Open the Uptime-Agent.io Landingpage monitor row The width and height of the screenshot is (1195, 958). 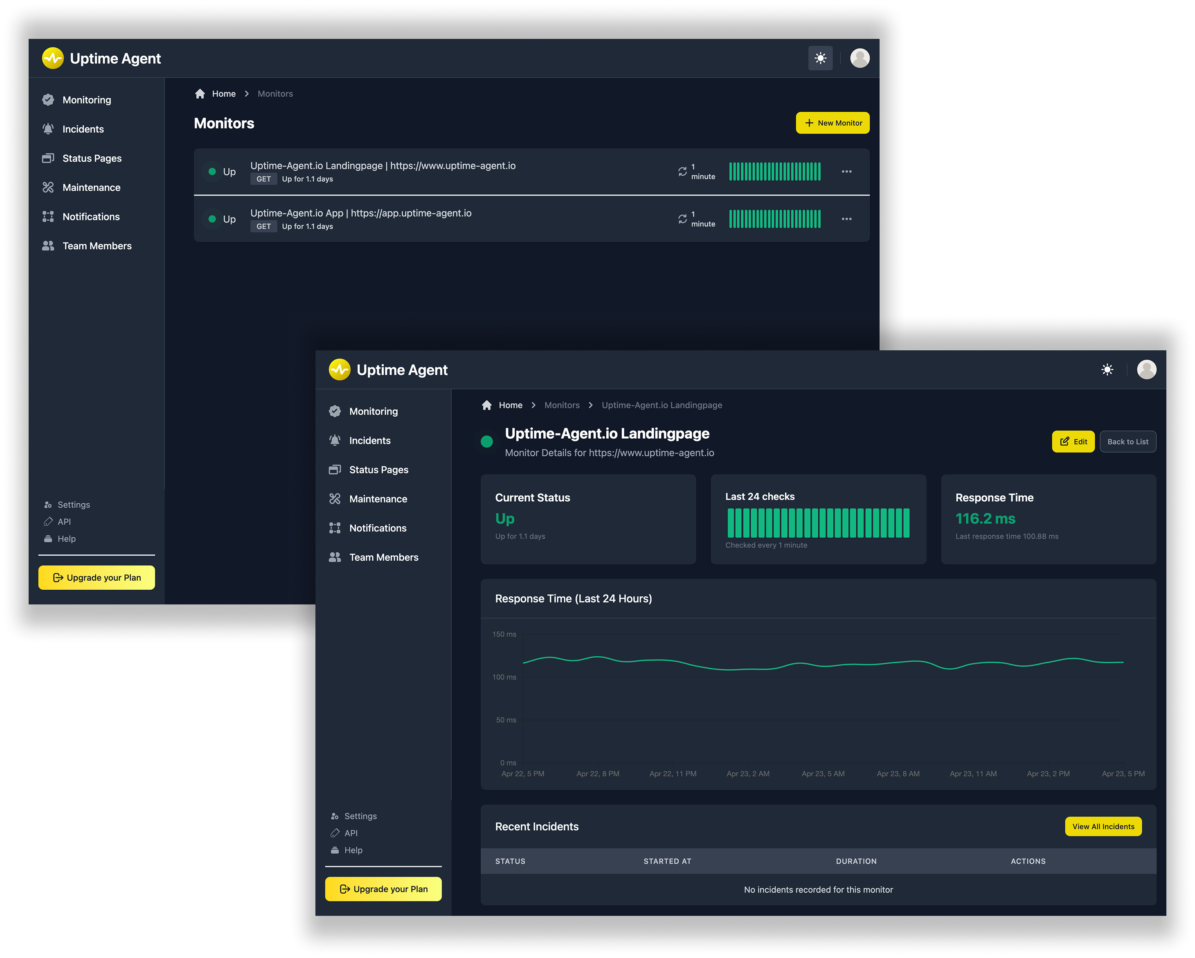coord(531,172)
